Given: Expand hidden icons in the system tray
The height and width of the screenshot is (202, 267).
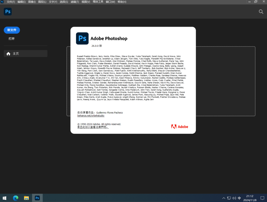Looking at the screenshot, I should pos(224,198).
